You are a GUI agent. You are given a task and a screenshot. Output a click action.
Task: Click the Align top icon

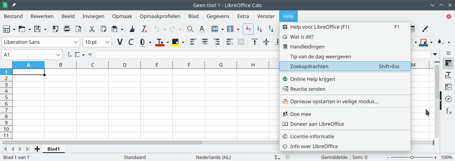pyautogui.click(x=255, y=42)
